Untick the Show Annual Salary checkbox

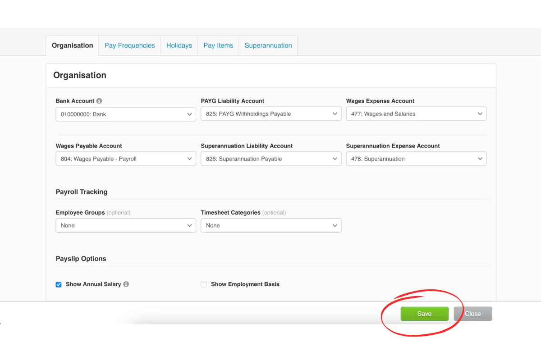pyautogui.click(x=59, y=284)
